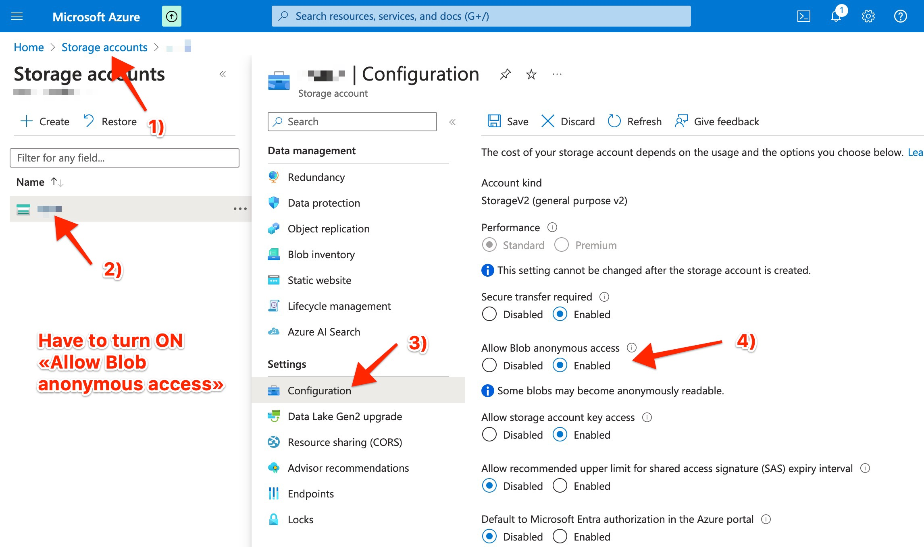Screen dimensions: 924x547
Task: Open the portal hamburger menu
Action: [17, 17]
